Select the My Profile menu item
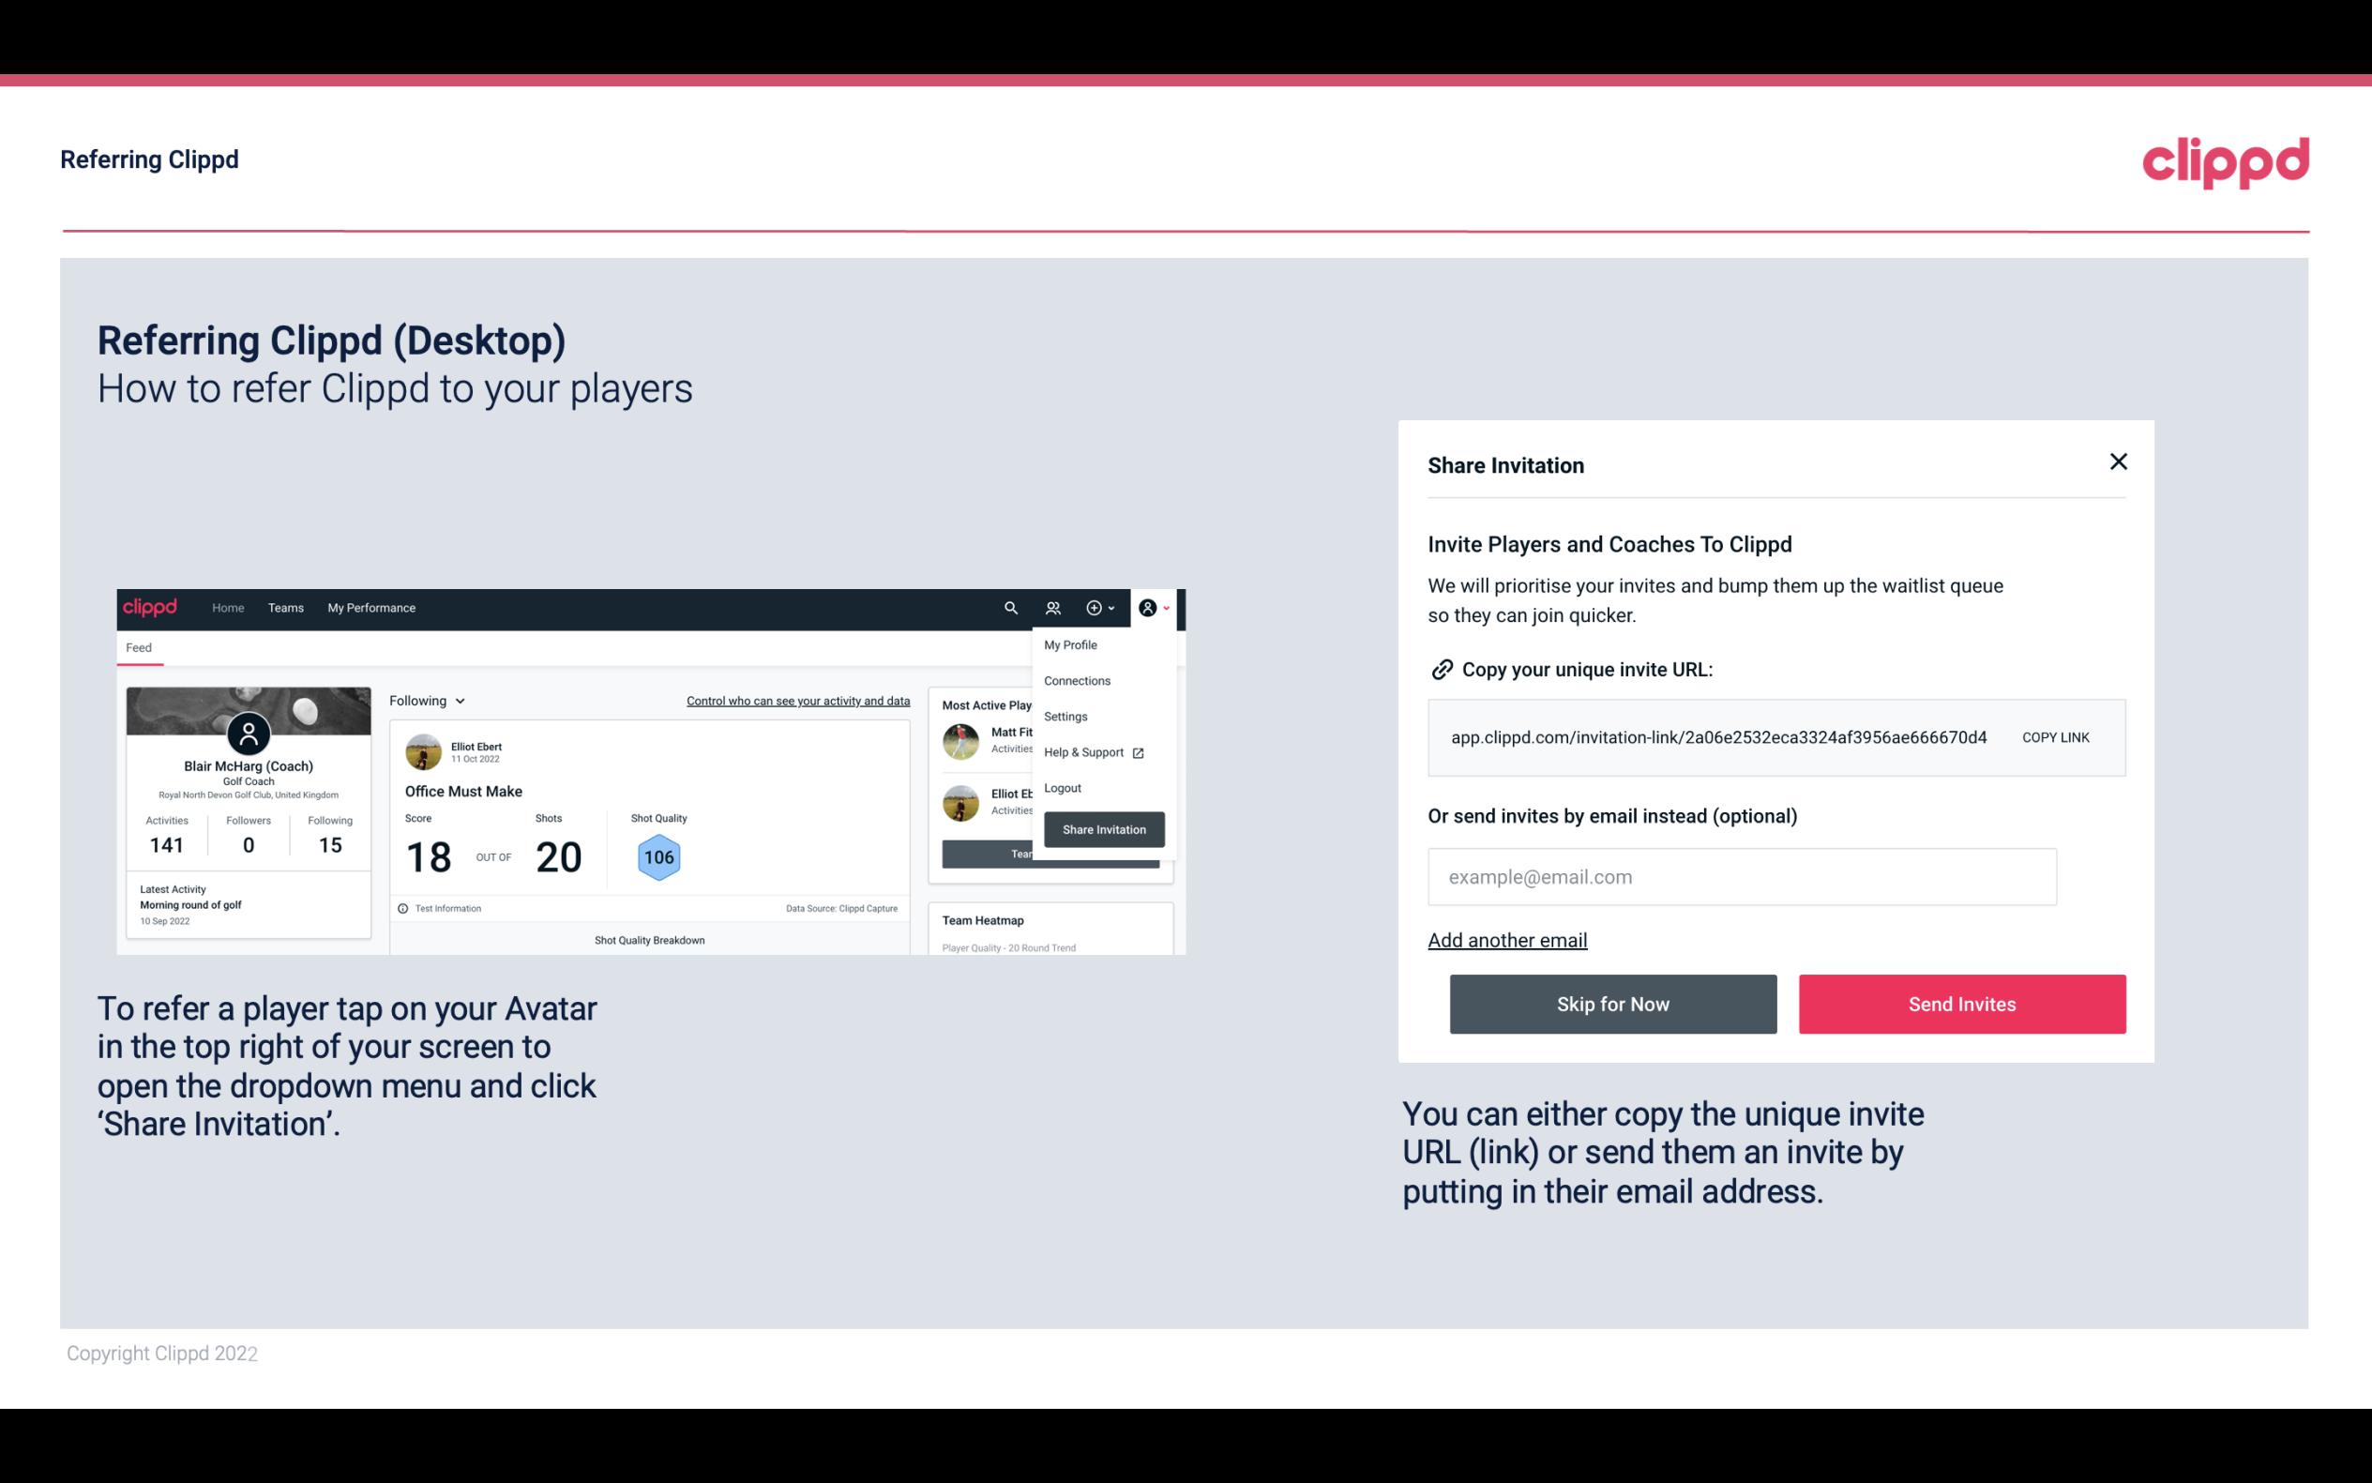2372x1483 pixels. pyautogui.click(x=1071, y=644)
